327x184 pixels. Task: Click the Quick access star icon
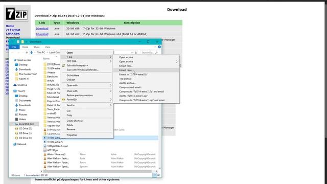[15, 60]
